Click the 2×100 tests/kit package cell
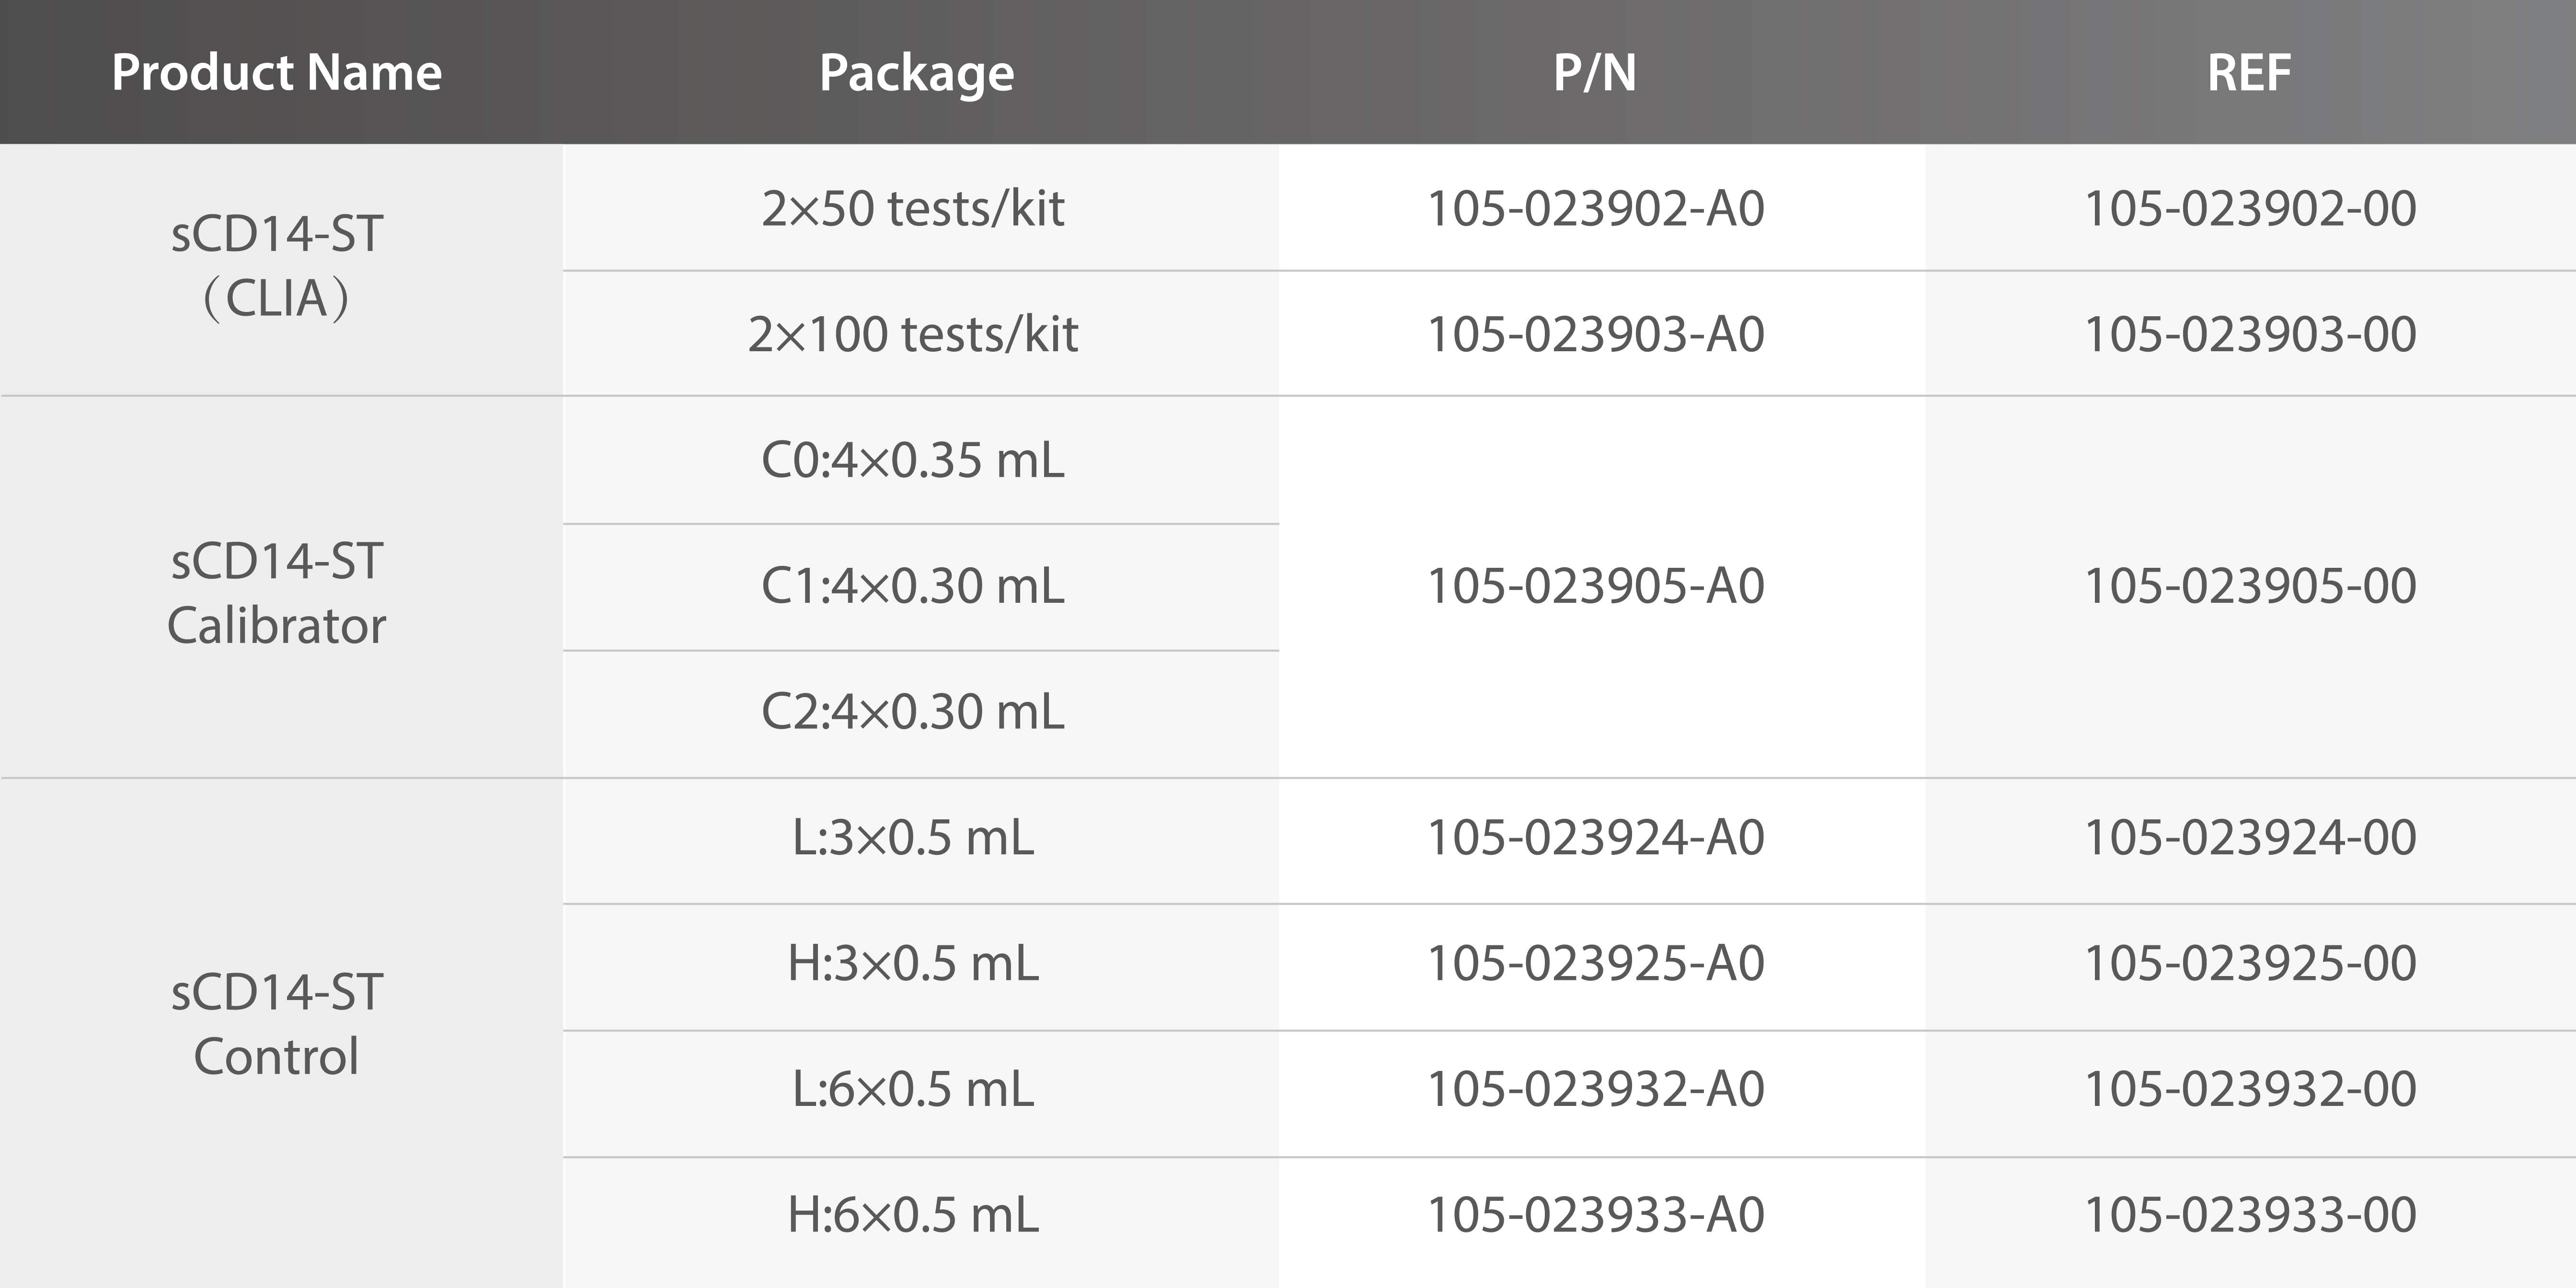This screenshot has width=2576, height=1288. pos(912,334)
